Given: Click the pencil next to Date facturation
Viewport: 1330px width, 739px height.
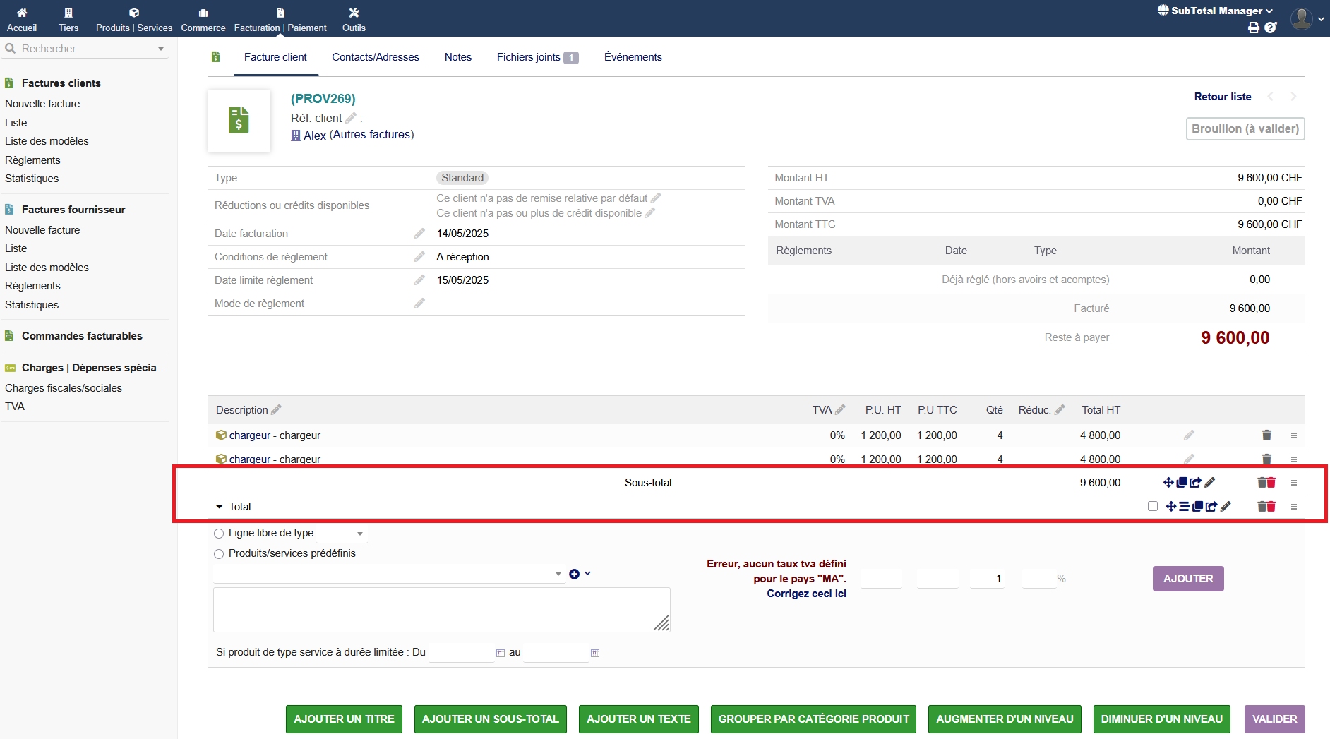Looking at the screenshot, I should pyautogui.click(x=419, y=234).
